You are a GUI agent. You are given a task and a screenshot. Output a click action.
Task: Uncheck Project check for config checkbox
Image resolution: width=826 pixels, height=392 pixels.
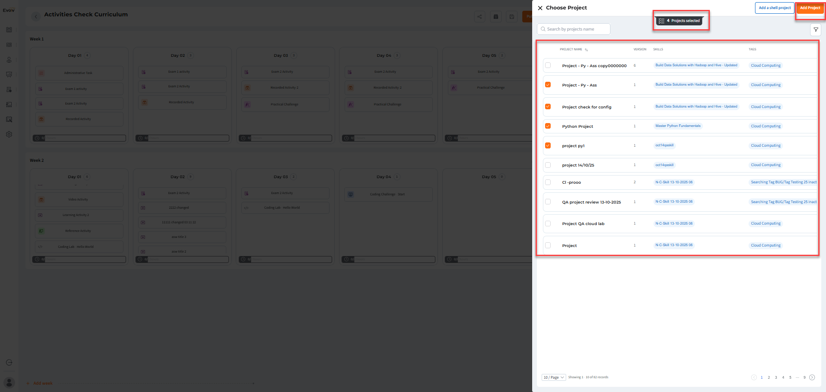click(548, 107)
